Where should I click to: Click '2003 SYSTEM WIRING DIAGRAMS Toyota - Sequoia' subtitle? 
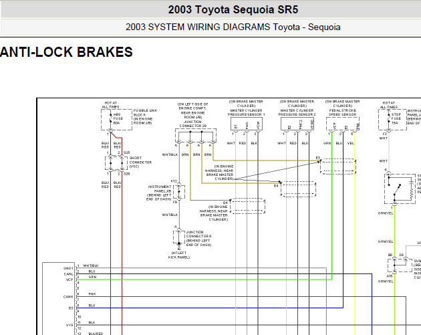coord(233,27)
